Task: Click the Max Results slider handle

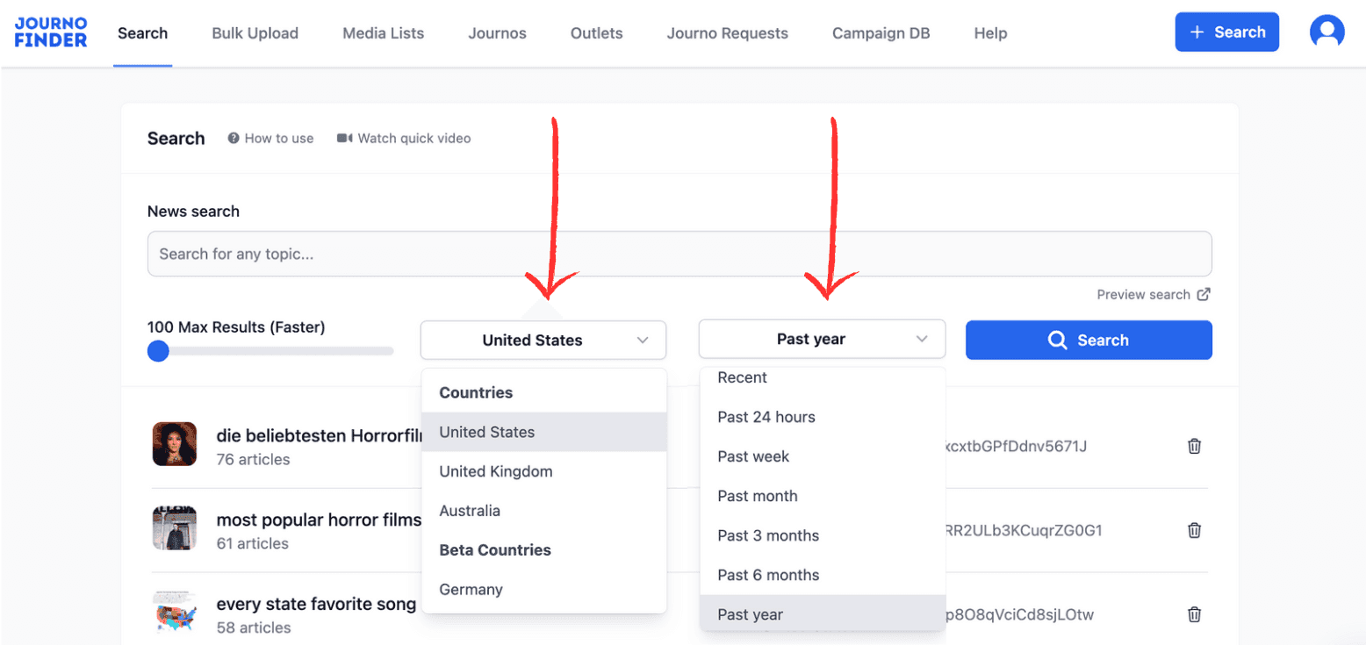Action: pyautogui.click(x=158, y=351)
